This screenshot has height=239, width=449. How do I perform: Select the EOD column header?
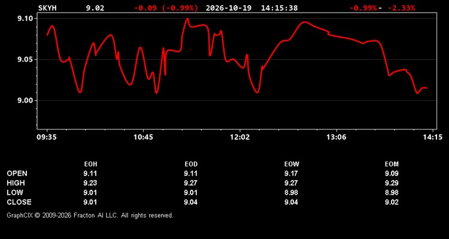point(191,164)
